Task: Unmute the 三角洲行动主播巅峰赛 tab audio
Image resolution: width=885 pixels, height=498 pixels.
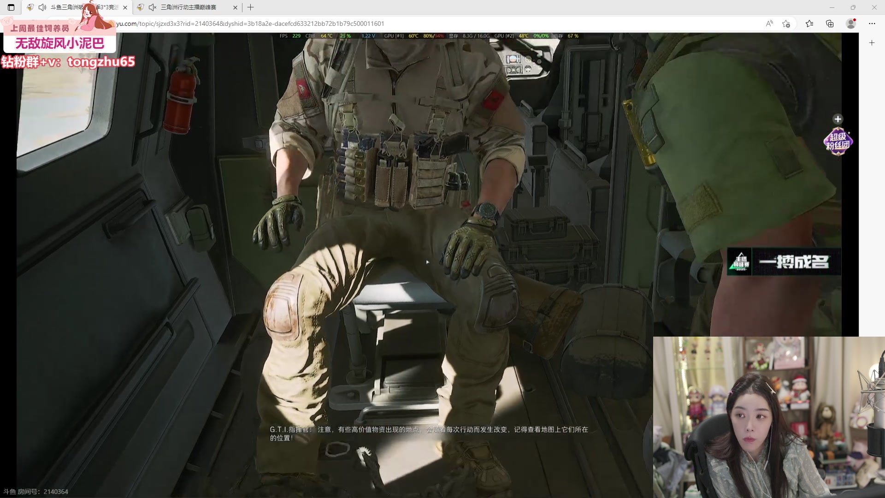Action: [153, 7]
